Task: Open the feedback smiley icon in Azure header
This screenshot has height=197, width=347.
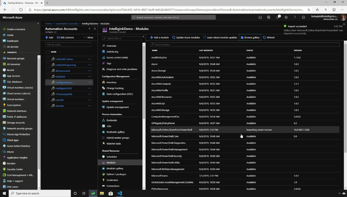Action: coord(303,17)
